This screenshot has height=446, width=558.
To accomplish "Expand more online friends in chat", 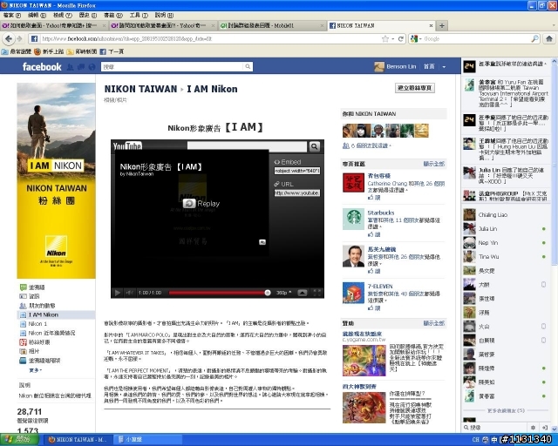I will 506,411.
